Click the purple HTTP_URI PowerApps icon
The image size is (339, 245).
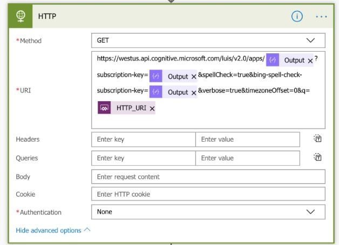(x=104, y=108)
